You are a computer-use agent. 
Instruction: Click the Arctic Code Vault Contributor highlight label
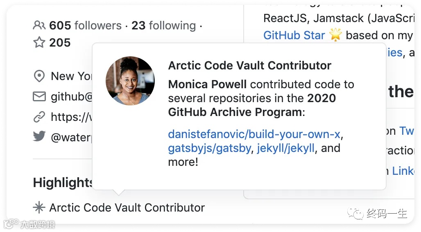click(127, 207)
